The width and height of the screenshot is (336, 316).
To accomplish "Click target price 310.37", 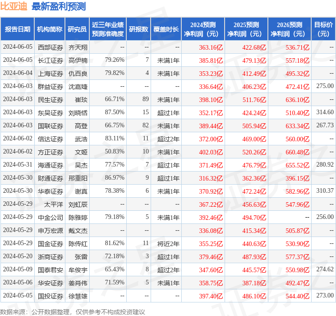I will pos(325,191).
